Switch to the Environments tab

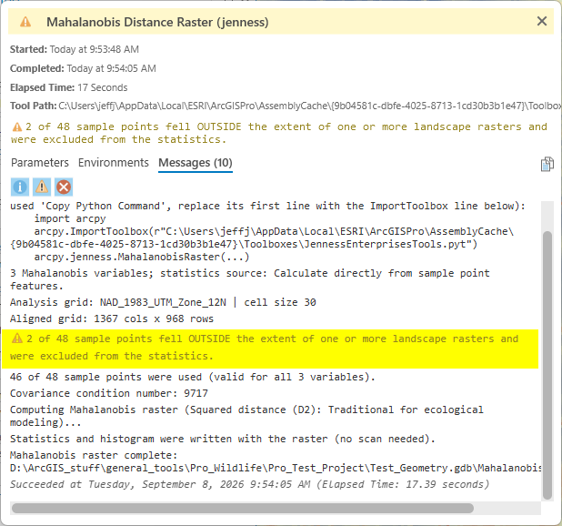click(x=114, y=163)
